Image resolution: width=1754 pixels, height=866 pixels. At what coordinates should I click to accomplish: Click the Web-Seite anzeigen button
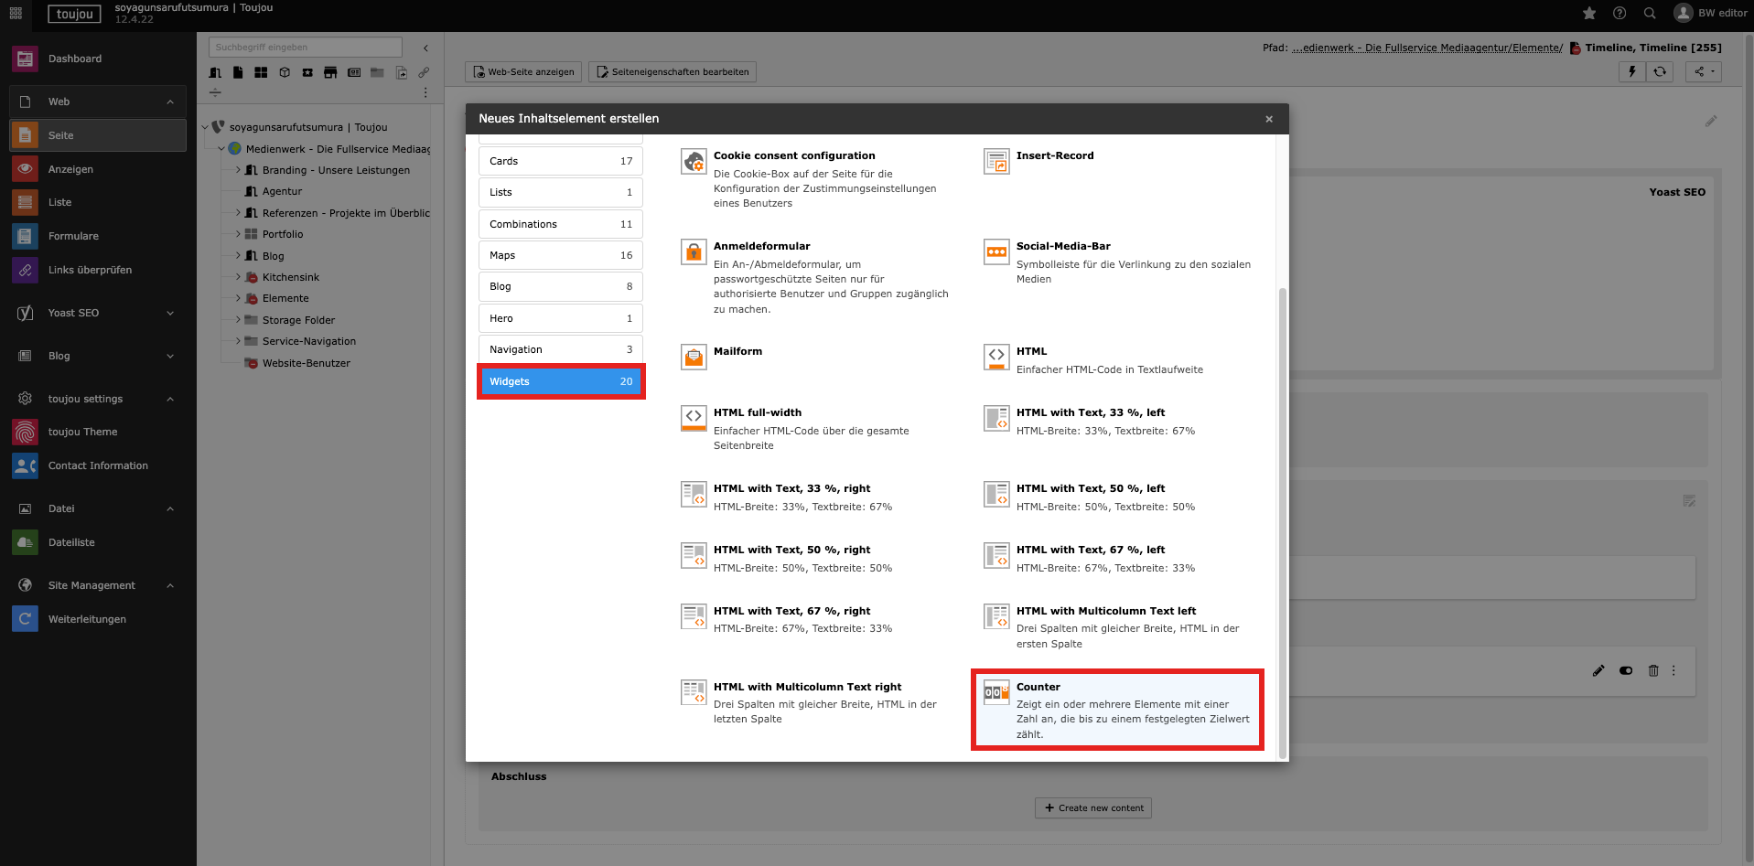click(x=523, y=72)
